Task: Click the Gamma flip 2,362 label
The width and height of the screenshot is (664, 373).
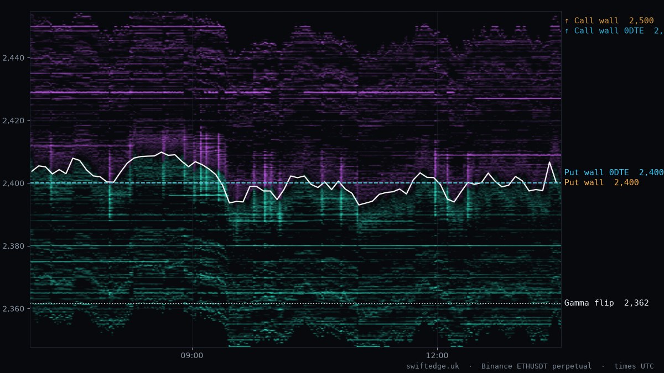Action: point(606,303)
